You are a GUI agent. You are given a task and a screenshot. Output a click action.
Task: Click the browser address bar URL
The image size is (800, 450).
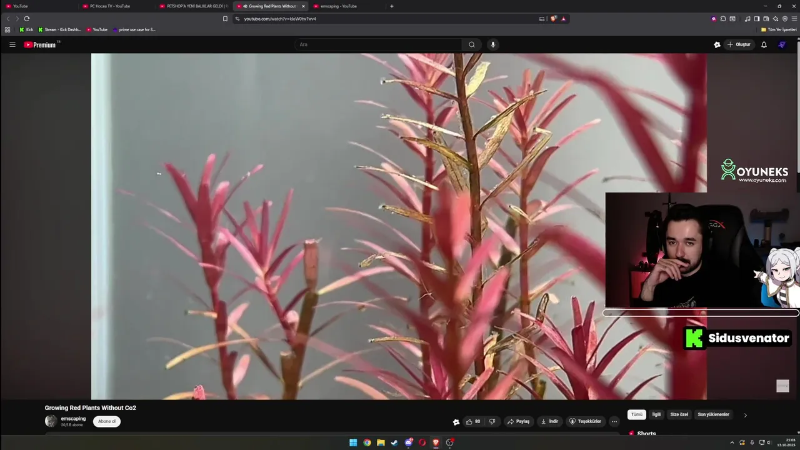[280, 19]
